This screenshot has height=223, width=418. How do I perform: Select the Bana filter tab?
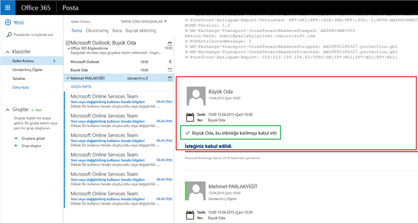click(x=117, y=31)
